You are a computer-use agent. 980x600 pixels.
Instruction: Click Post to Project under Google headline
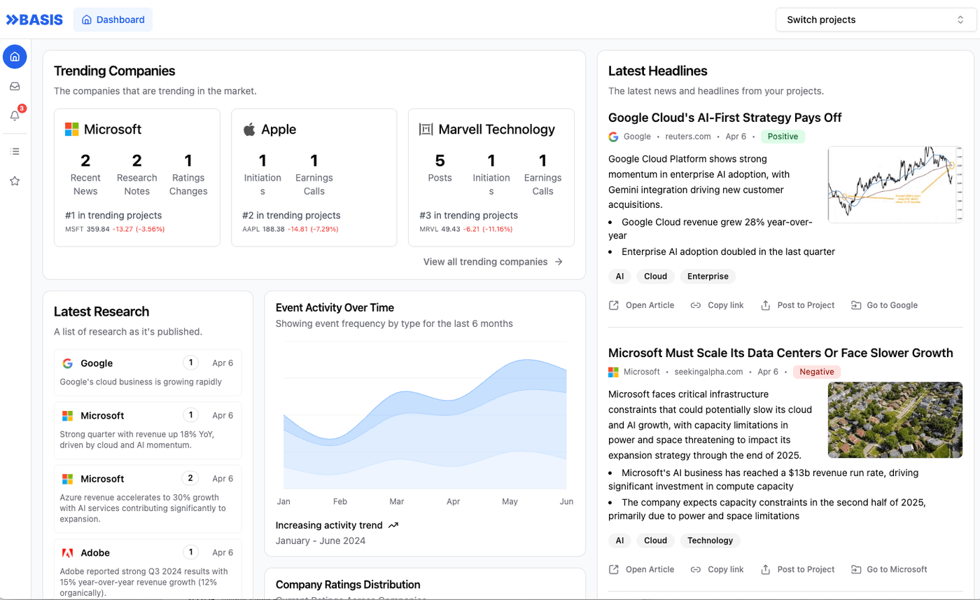pyautogui.click(x=798, y=305)
